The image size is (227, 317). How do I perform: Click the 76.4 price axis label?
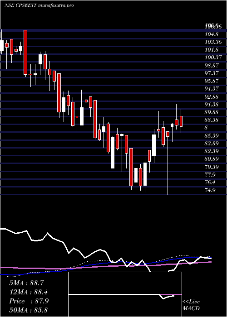click(210, 183)
